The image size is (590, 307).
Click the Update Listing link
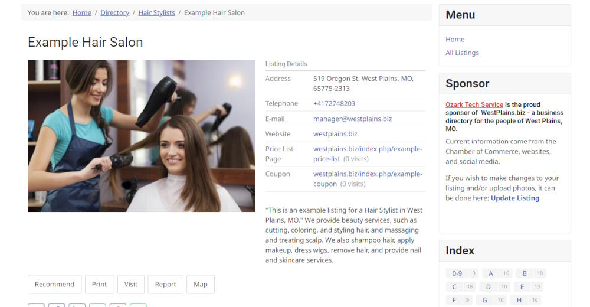pyautogui.click(x=514, y=198)
